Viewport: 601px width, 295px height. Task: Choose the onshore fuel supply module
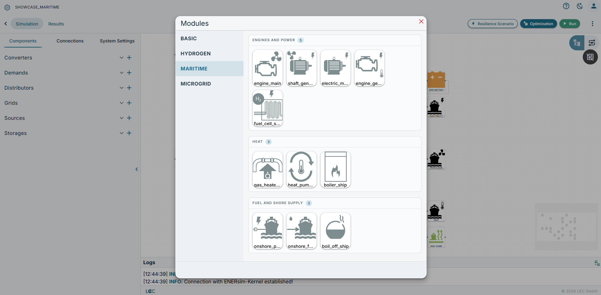point(301,231)
